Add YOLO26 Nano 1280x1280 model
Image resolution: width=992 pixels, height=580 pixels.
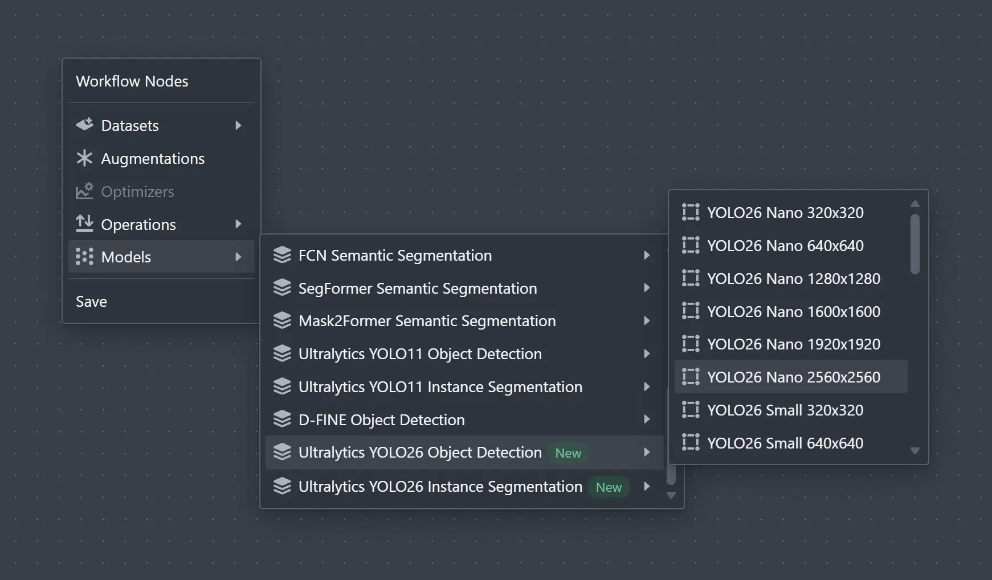(791, 278)
